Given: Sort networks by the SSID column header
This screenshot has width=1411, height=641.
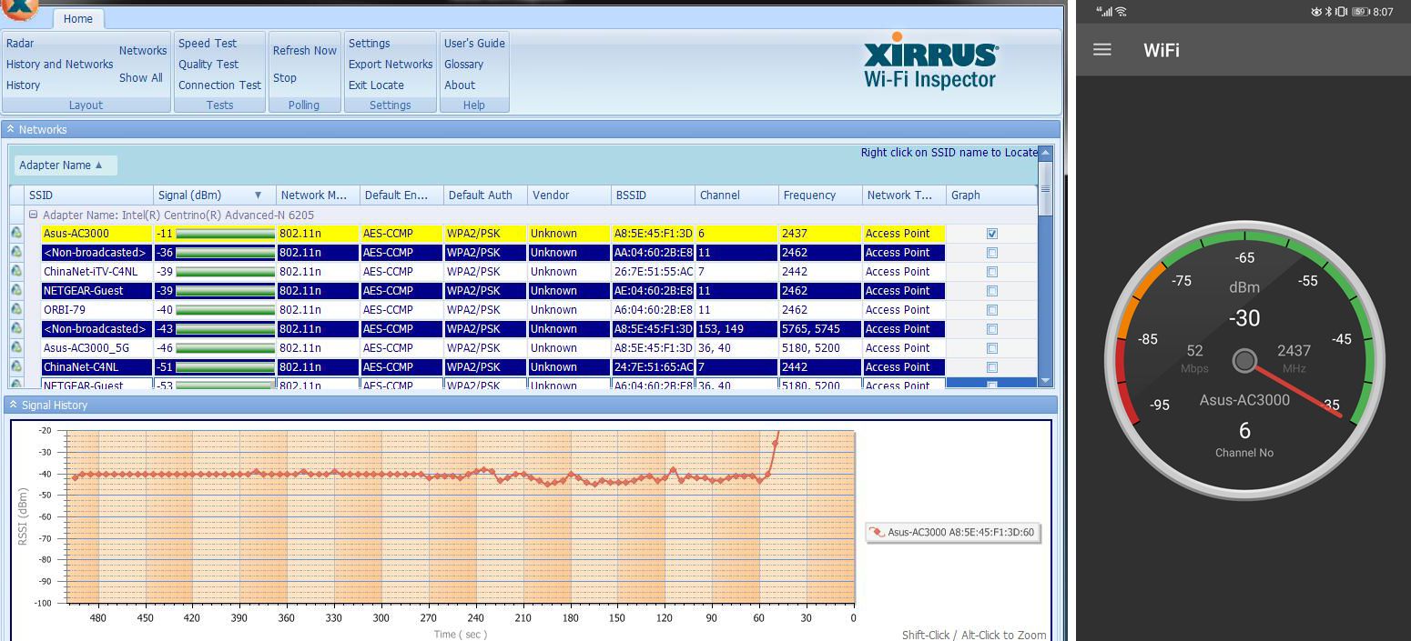Looking at the screenshot, I should 89,195.
